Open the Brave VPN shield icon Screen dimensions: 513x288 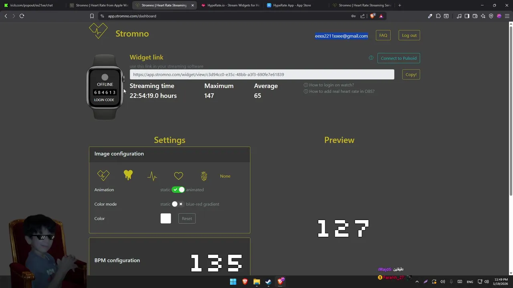(x=491, y=16)
